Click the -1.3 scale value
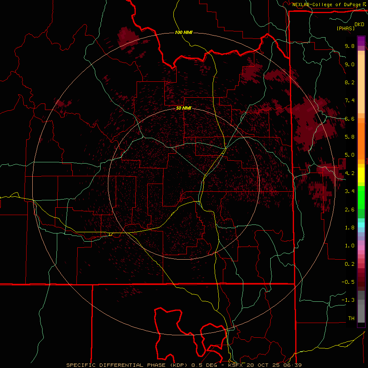368x368 pixels. pos(348,300)
